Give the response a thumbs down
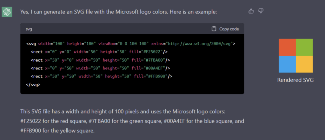Viewport: 325px width, 140px height. 261,11
